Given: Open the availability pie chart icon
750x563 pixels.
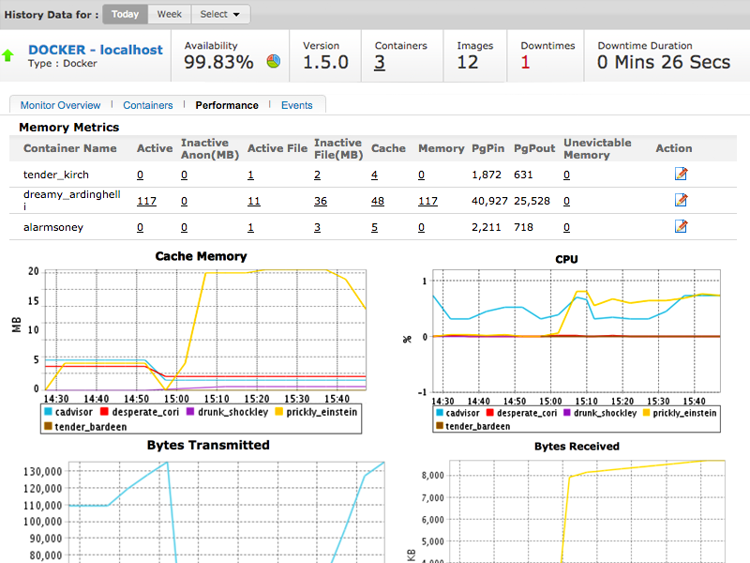Looking at the screenshot, I should coord(274,61).
